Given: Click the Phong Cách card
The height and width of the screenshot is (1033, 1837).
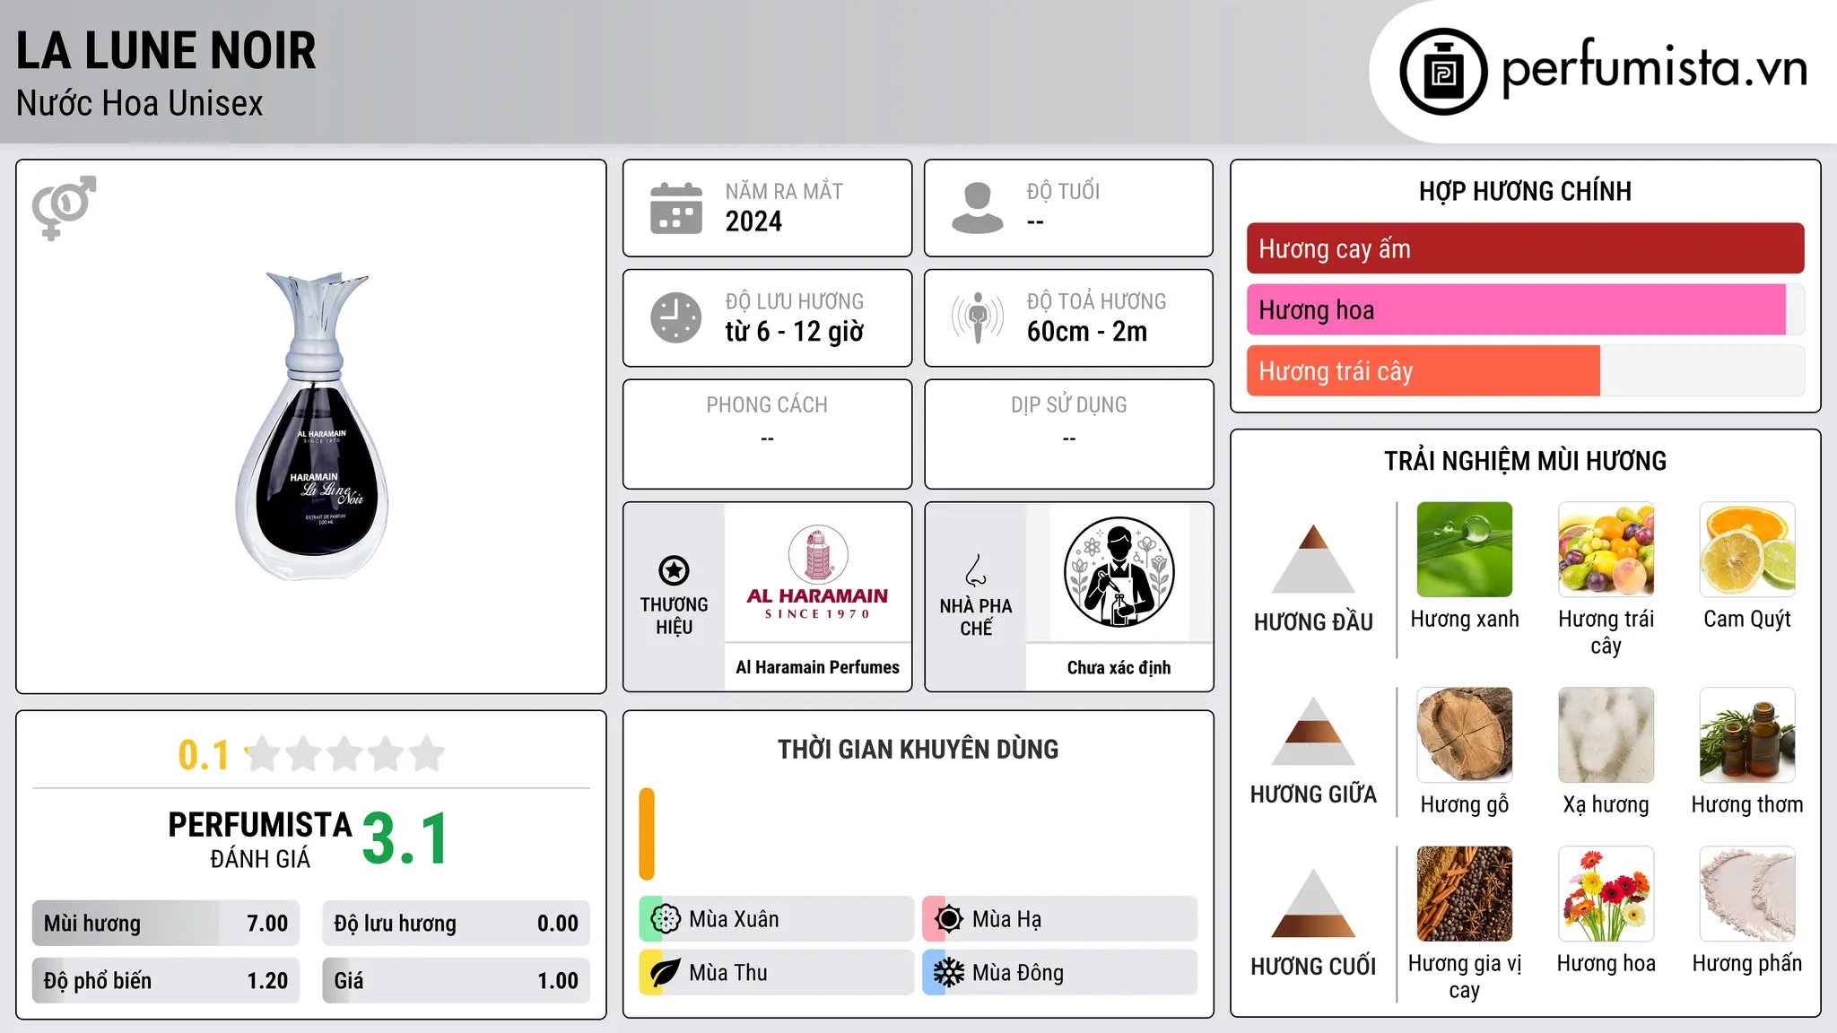Looking at the screenshot, I should click(767, 434).
